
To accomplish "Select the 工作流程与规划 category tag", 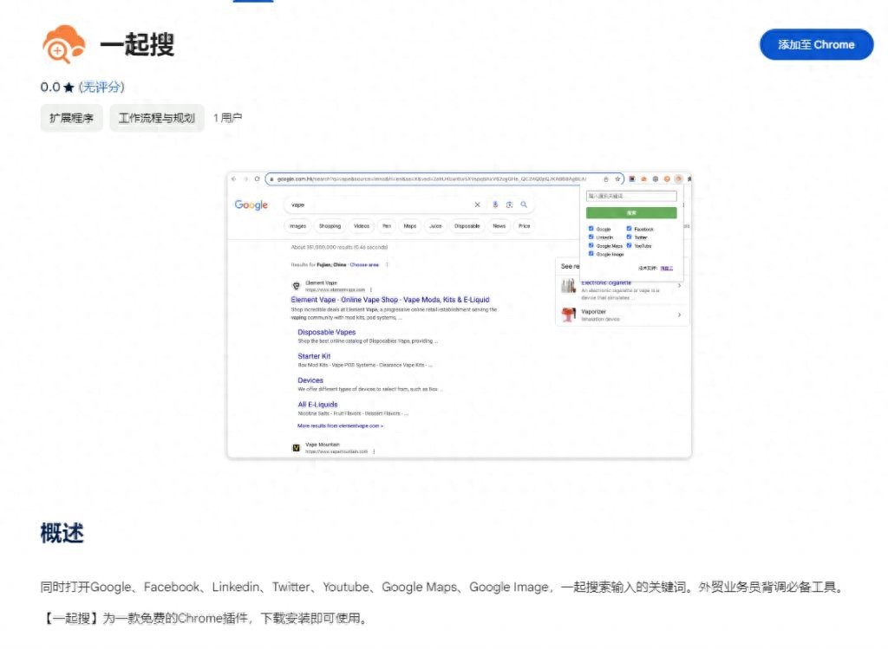I will click(x=156, y=118).
